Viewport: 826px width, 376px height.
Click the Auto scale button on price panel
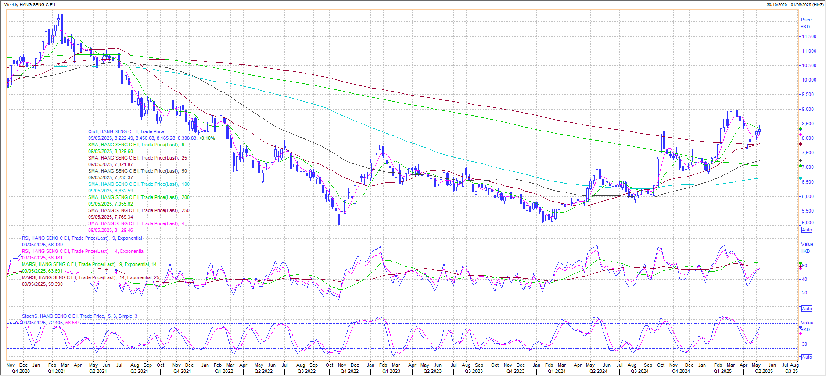[807, 230]
